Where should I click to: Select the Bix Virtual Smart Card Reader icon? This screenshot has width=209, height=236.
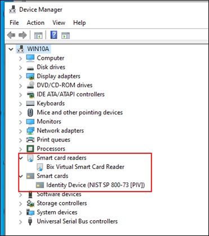pyautogui.click(x=40, y=167)
